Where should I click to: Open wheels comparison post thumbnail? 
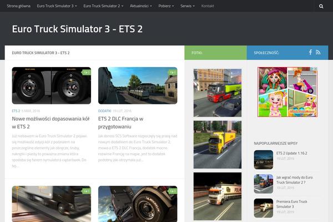coord(52,85)
